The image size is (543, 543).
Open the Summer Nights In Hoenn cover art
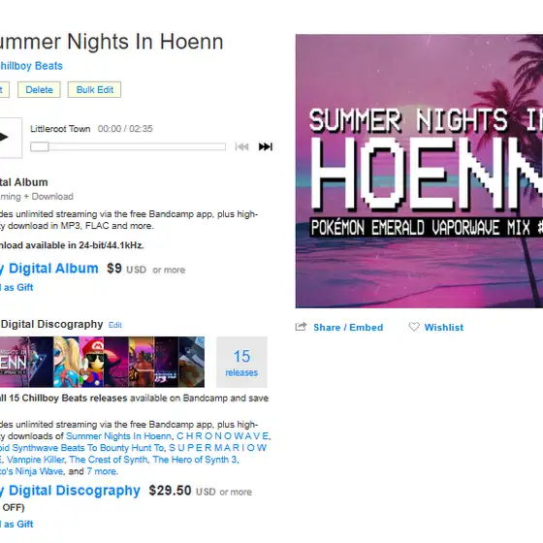click(x=419, y=171)
